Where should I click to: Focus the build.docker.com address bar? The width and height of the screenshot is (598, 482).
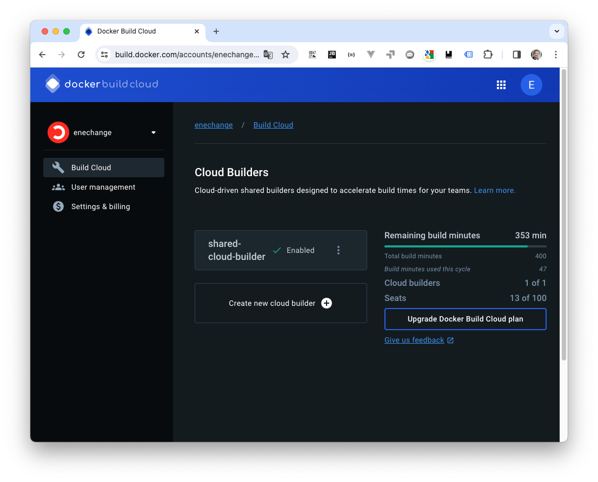click(x=187, y=55)
